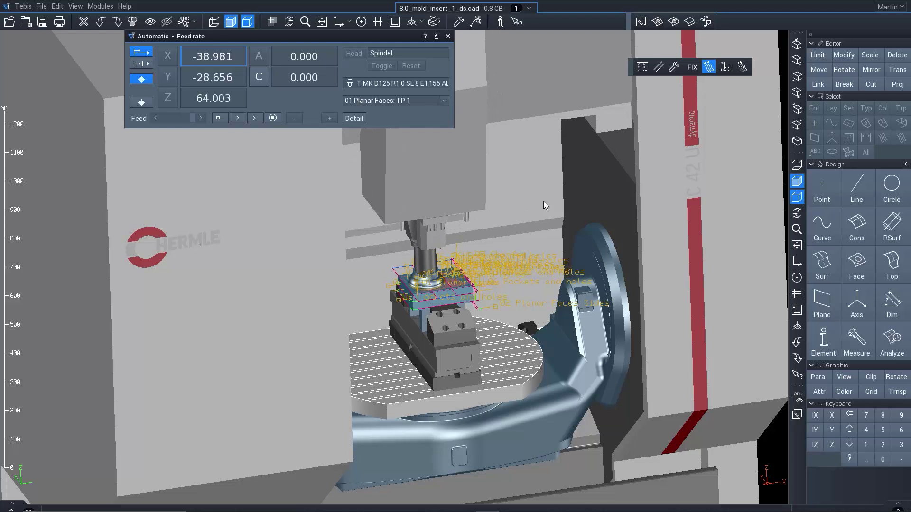
Task: Collapse the Editor panel section
Action: coord(811,43)
